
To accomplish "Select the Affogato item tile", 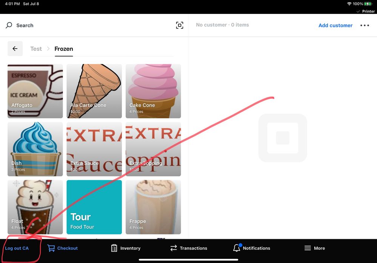I will (x=35, y=91).
